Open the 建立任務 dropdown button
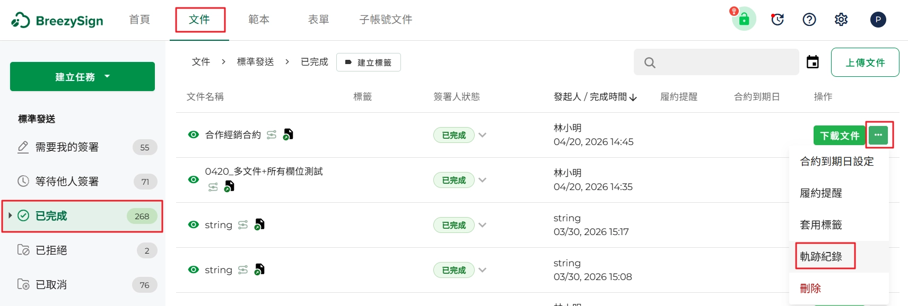908x306 pixels. [x=82, y=77]
